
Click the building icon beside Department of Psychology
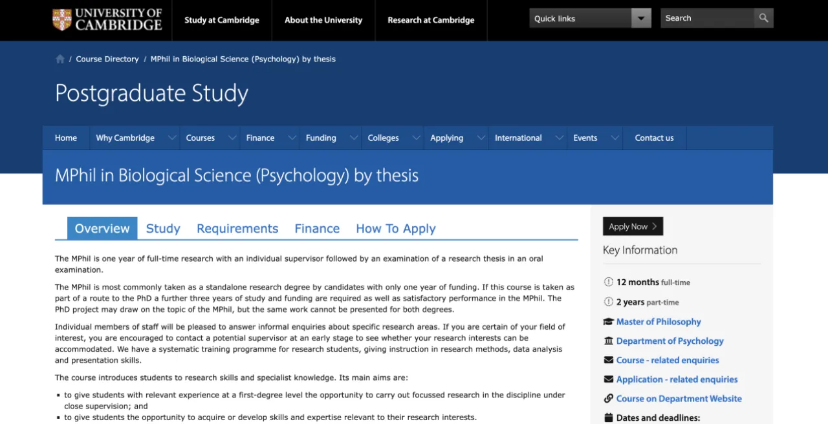click(608, 341)
